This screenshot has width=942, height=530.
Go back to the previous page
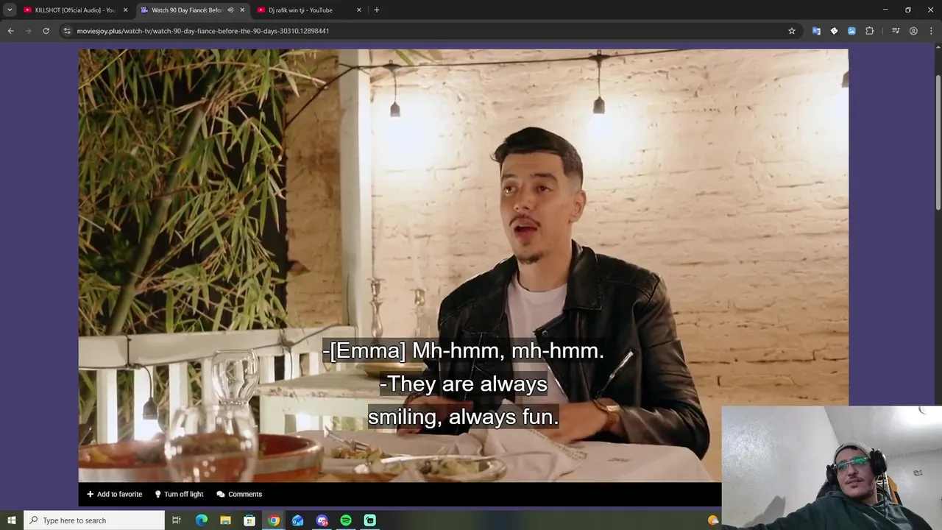tap(10, 31)
